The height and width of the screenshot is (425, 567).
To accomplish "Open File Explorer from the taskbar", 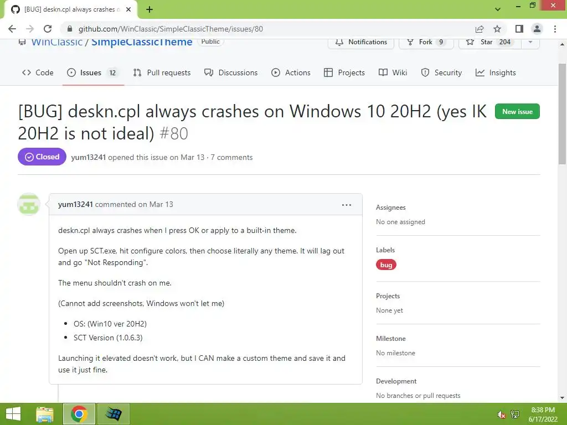I will click(x=45, y=414).
